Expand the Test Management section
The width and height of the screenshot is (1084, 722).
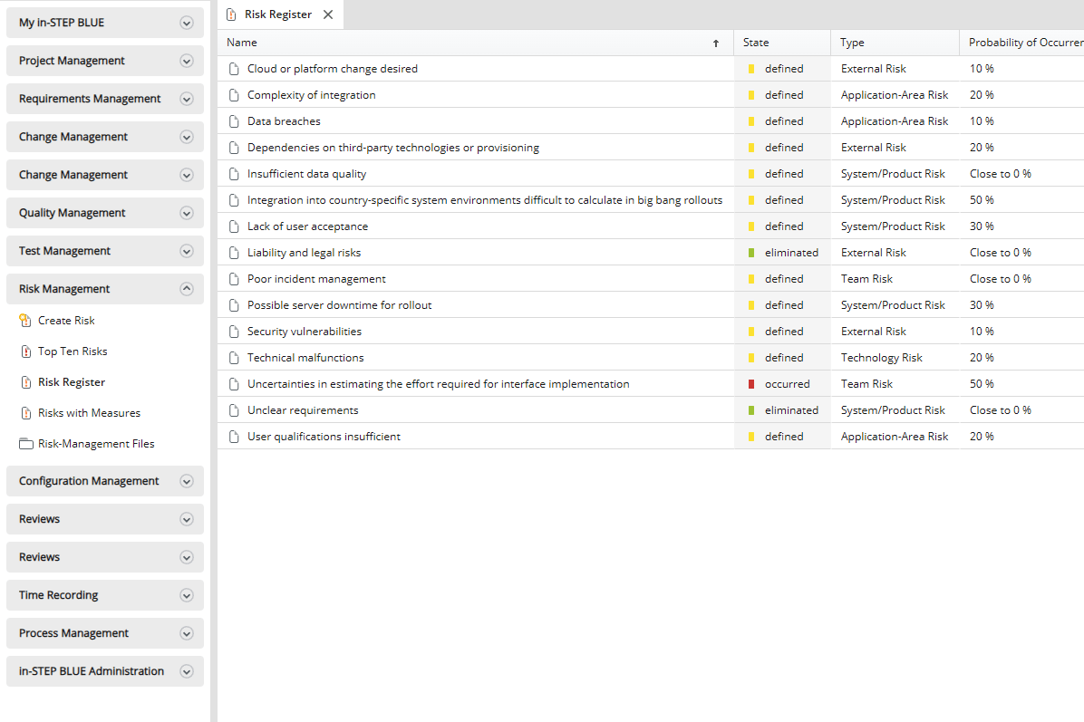click(x=188, y=250)
